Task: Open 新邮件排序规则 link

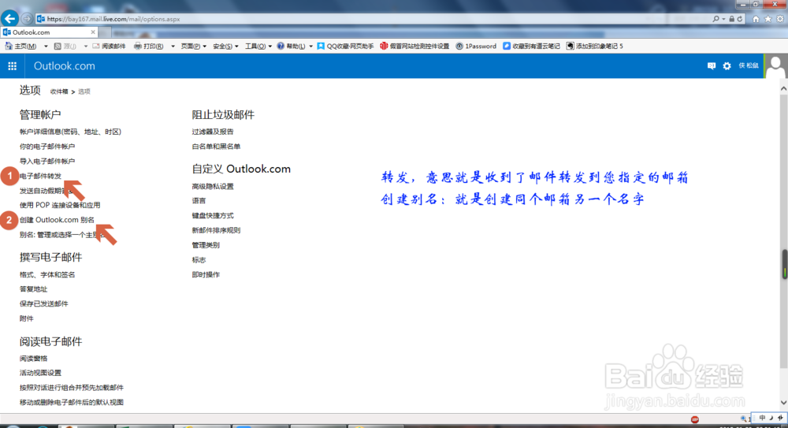Action: tap(216, 230)
